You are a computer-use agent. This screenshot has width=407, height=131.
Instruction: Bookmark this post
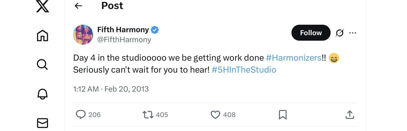[283, 115]
